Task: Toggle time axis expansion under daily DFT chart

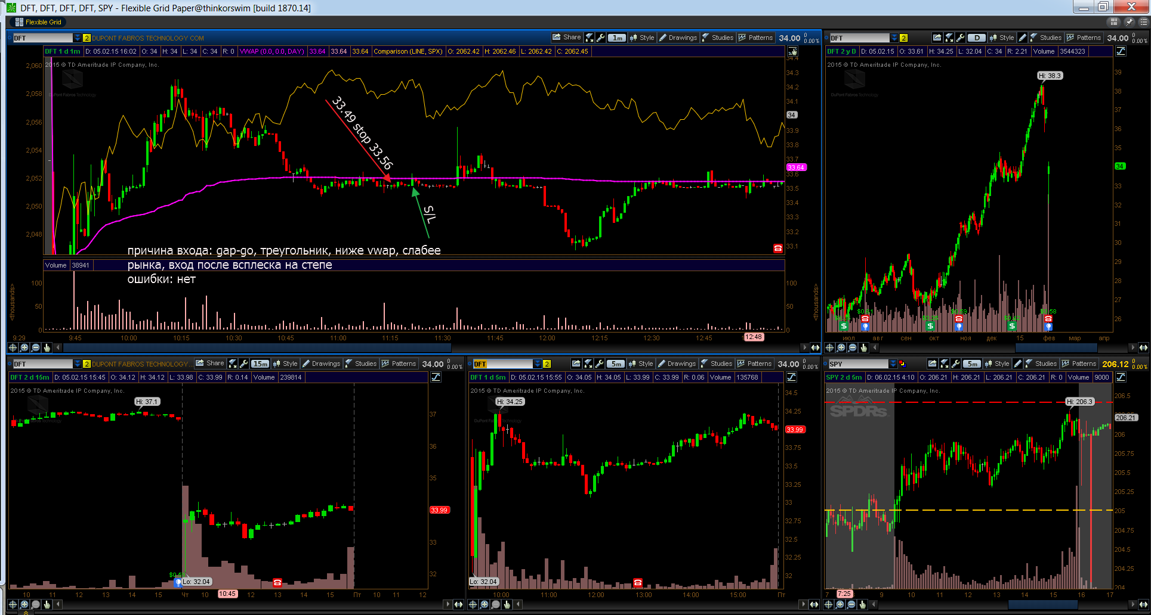Action: click(x=1143, y=347)
